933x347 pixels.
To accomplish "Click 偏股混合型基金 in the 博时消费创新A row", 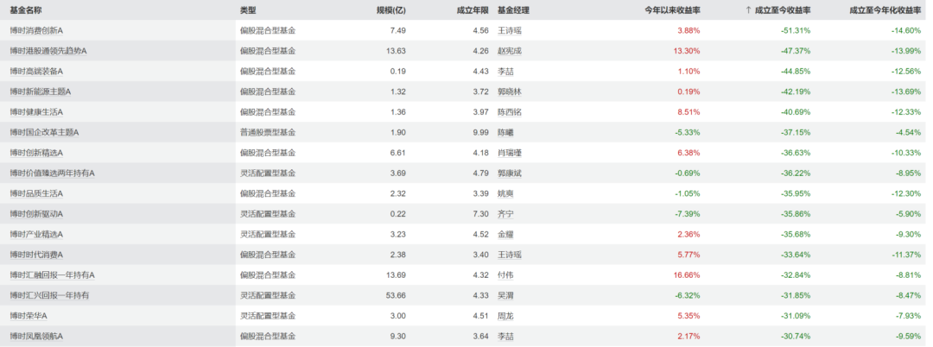I will pos(268,30).
